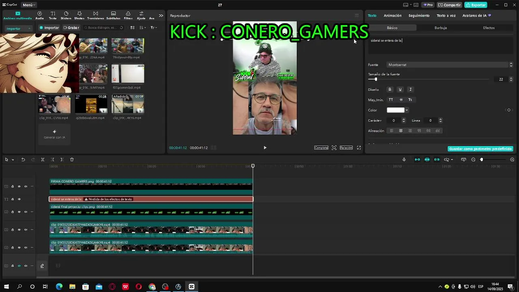519x292 pixels.
Task: Select the Generar con IA tile
Action: [x=54, y=134]
